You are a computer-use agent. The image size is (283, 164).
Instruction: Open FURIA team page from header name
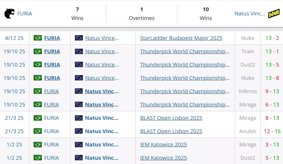point(25,13)
